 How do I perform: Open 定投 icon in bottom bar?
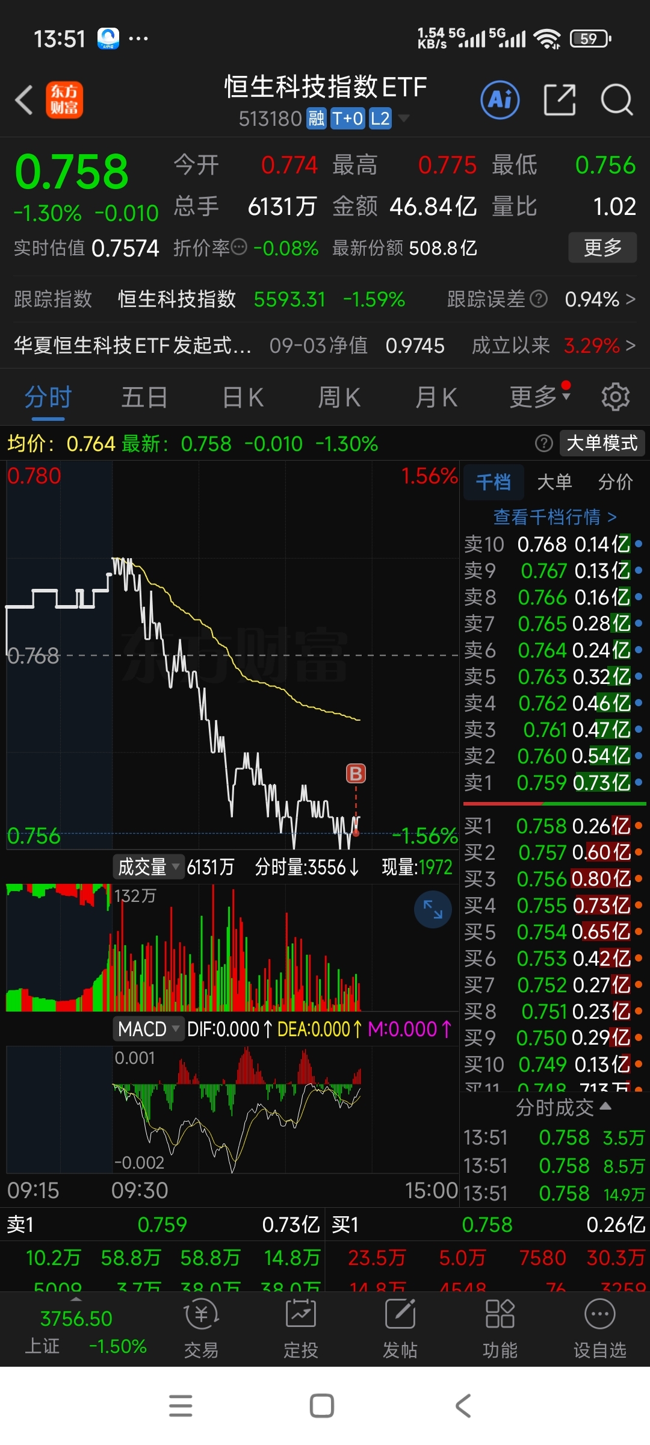tap(300, 1329)
